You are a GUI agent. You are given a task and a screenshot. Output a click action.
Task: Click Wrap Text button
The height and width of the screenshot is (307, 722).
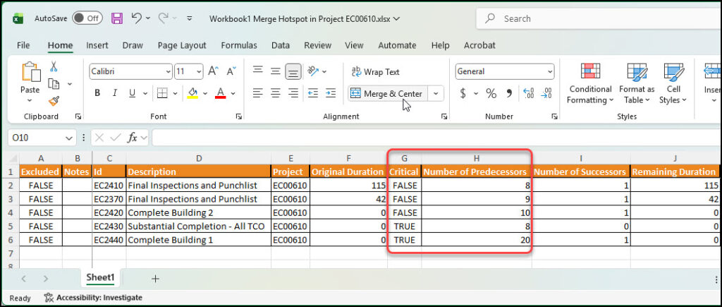point(375,72)
